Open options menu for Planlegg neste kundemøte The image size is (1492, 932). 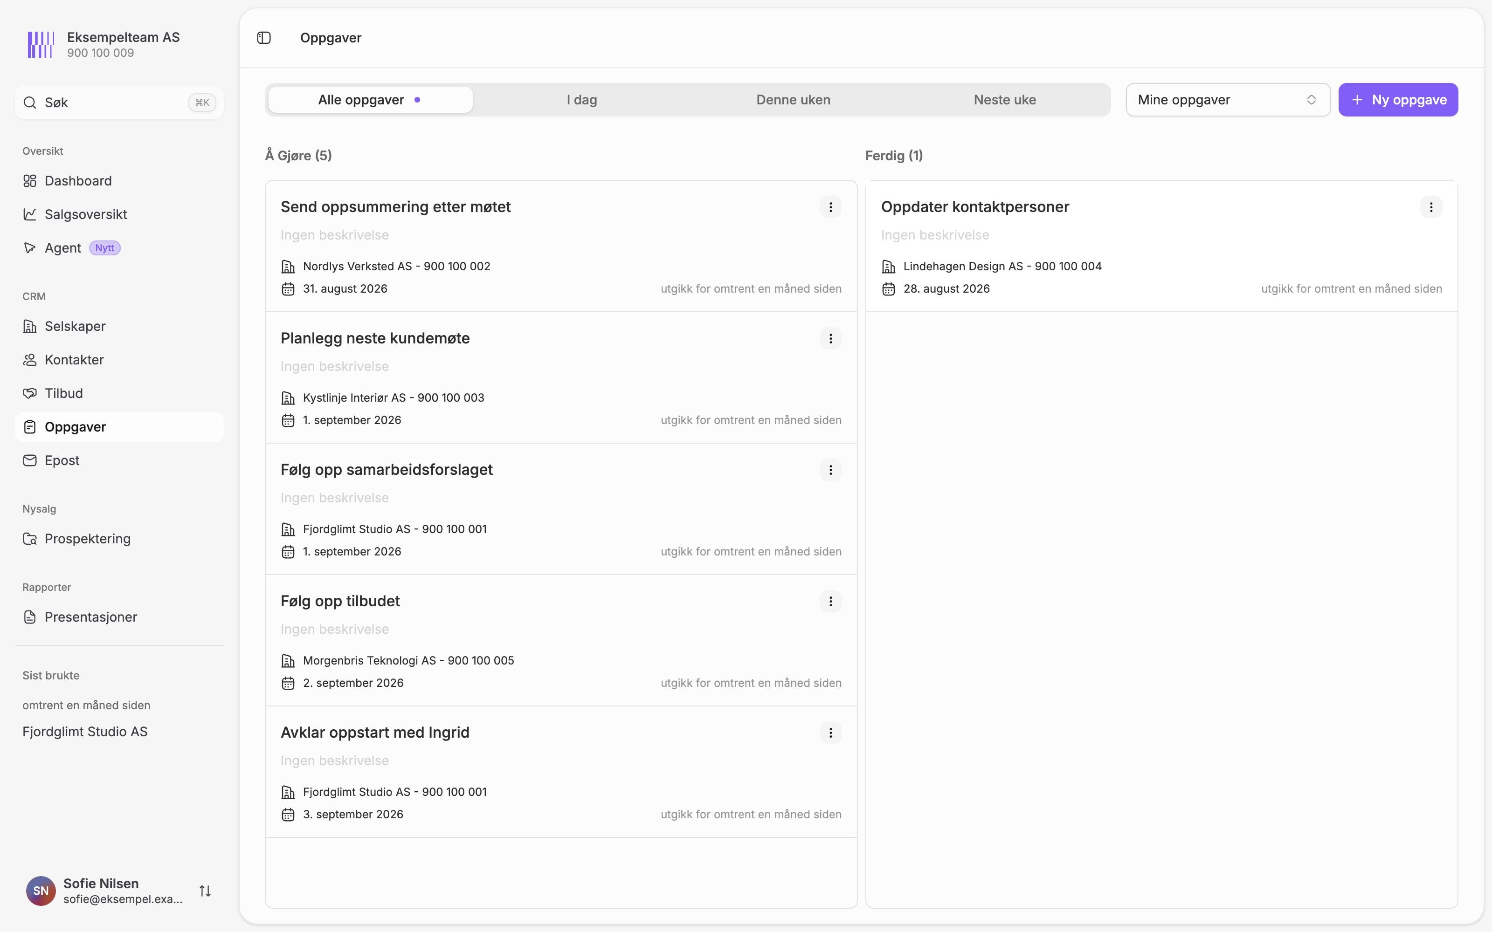pos(830,338)
